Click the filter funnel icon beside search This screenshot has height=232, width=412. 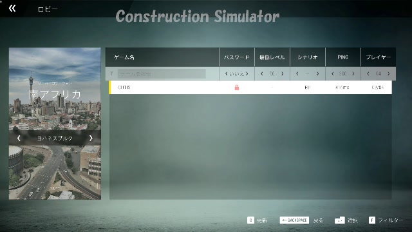point(111,73)
